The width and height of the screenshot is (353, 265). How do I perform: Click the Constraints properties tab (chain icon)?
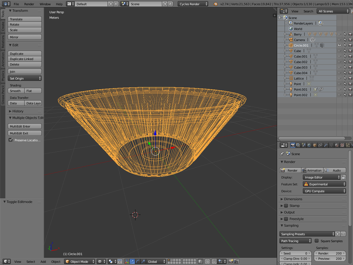click(x=320, y=145)
